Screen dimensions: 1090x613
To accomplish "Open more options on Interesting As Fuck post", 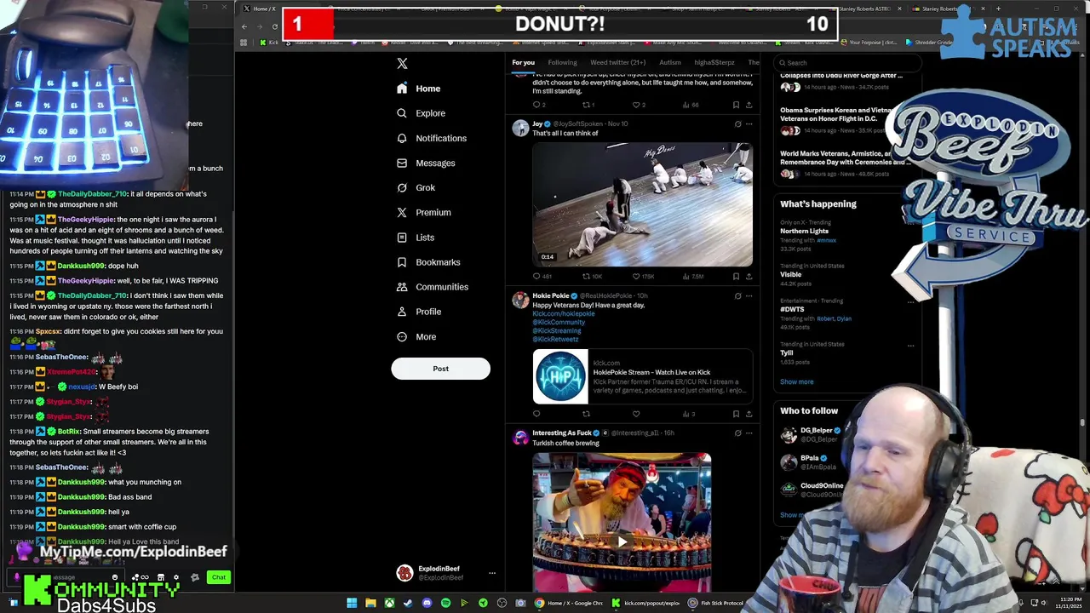I will [749, 433].
